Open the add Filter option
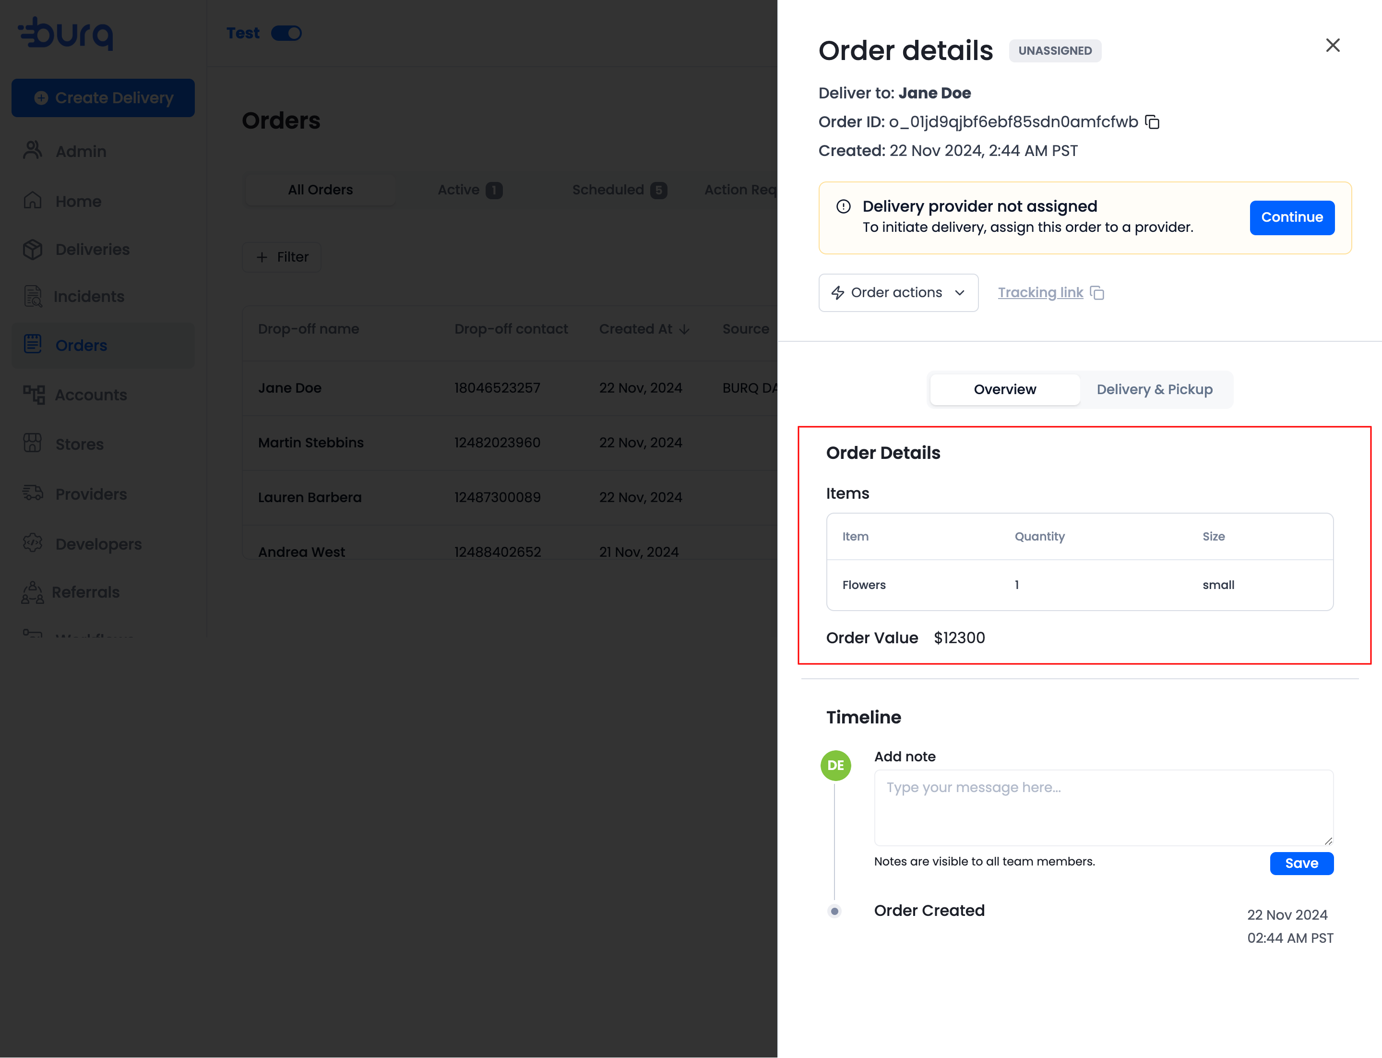Viewport: 1382px width, 1058px height. coord(282,257)
